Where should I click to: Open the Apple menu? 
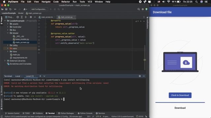4,2
